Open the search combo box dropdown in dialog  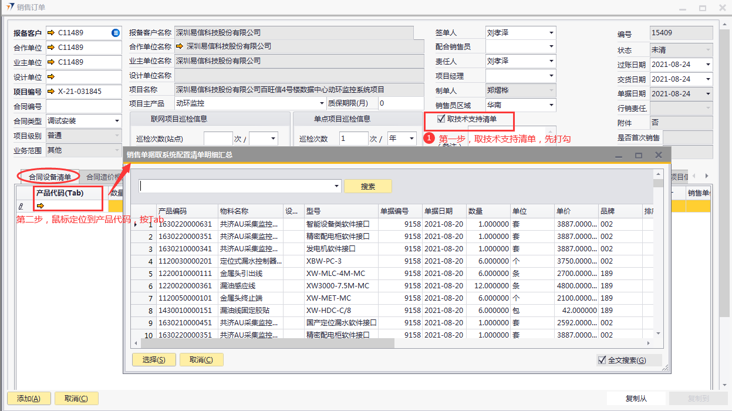(x=336, y=186)
